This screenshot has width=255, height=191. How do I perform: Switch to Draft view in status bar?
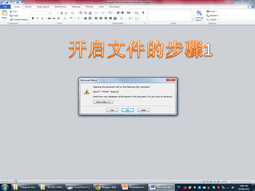click(x=218, y=181)
